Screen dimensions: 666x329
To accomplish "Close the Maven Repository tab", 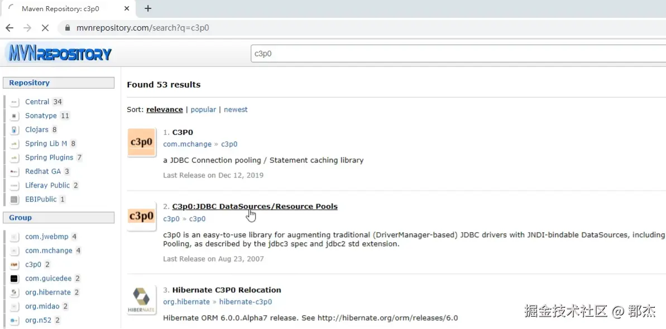I will (x=127, y=9).
